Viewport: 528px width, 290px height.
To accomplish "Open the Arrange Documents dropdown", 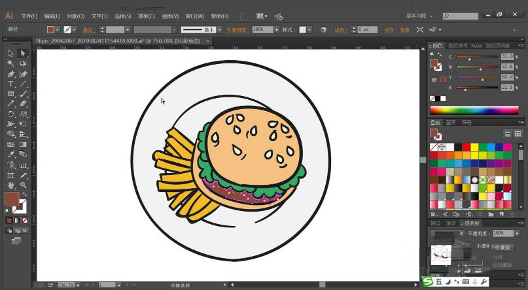I will coord(262,16).
